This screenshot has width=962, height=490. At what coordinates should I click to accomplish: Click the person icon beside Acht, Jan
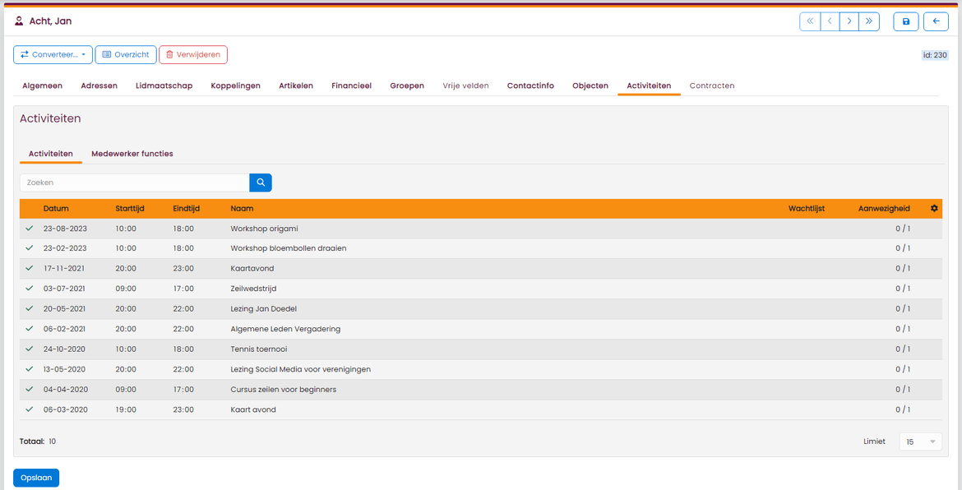pyautogui.click(x=18, y=21)
